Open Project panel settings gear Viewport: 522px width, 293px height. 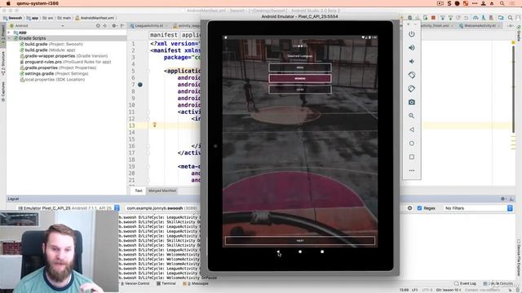tap(114, 25)
